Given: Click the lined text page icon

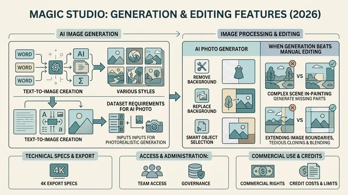Looking at the screenshot, I should pyautogui.click(x=25, y=122).
